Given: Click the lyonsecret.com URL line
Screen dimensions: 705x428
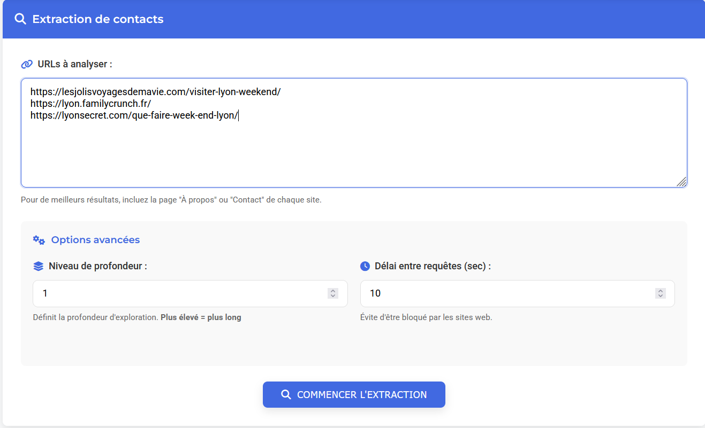Looking at the screenshot, I should [134, 115].
